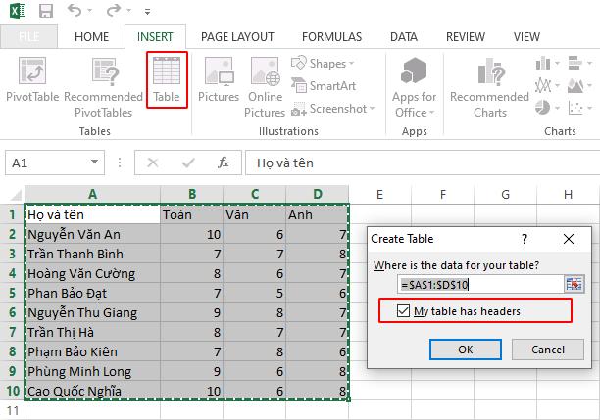Click the range selector icon in Create Table
Viewport: 600px width, 420px height.
coord(574,283)
